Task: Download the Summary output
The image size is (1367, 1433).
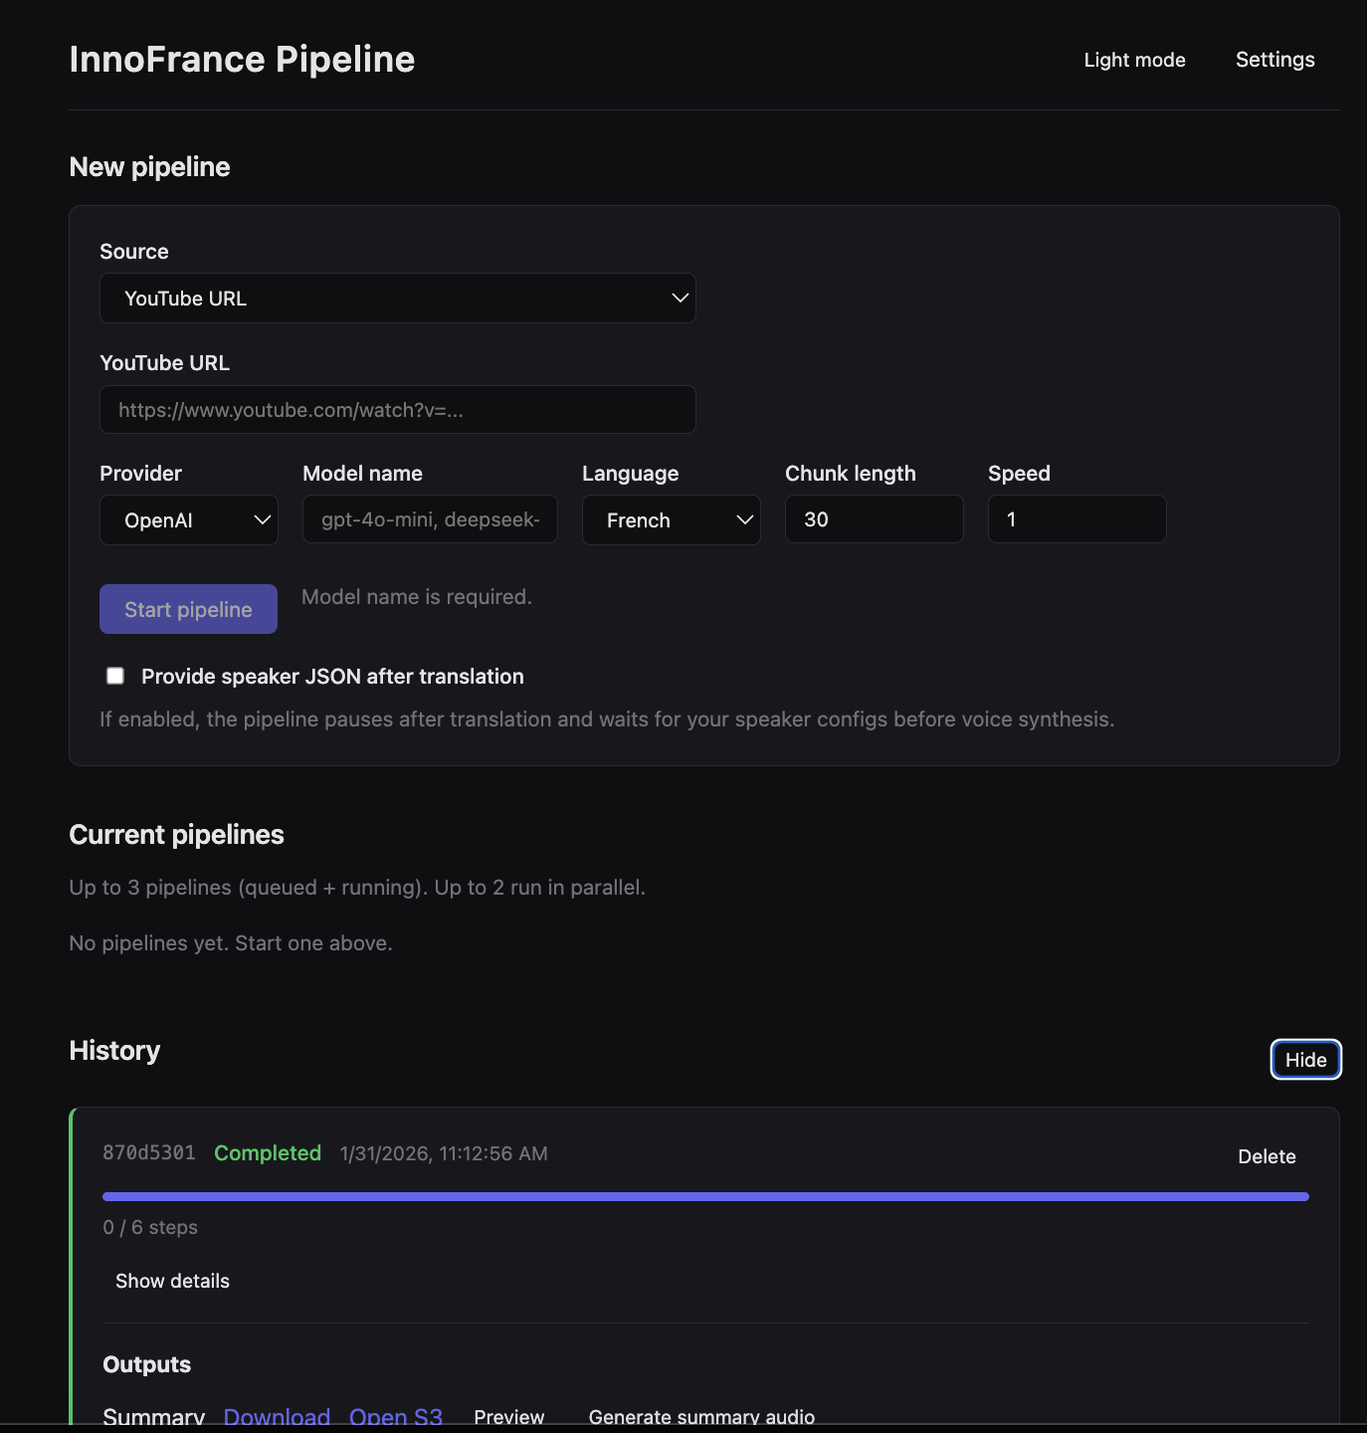Action: tap(277, 1416)
